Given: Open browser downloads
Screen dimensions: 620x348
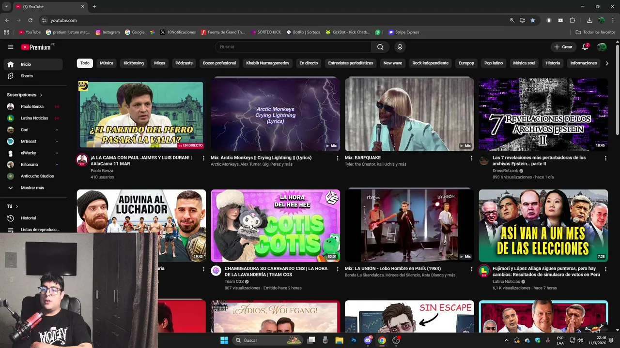Looking at the screenshot, I should click(x=589, y=20).
